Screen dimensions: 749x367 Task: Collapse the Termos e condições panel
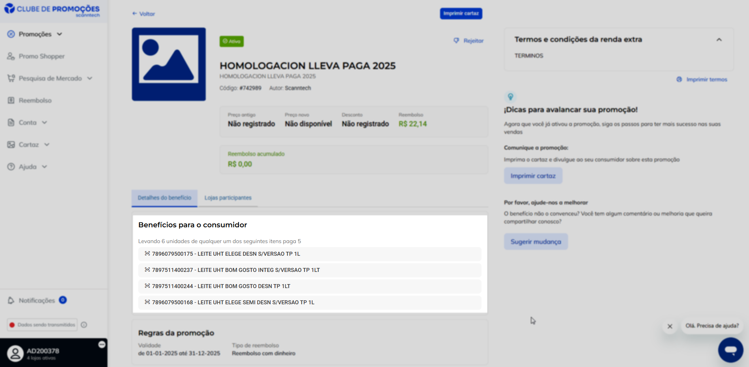[719, 39]
